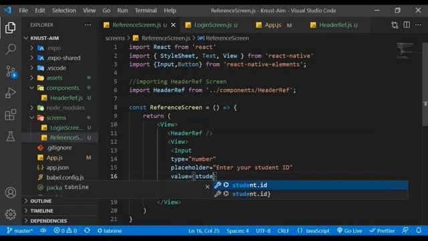Close the tabnine suggestion details panel

point(207,187)
